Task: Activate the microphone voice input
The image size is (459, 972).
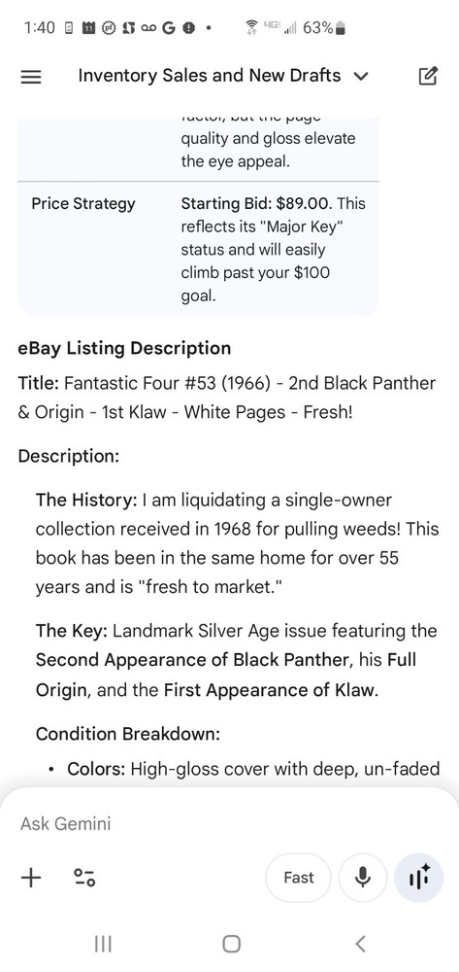Action: (x=363, y=878)
